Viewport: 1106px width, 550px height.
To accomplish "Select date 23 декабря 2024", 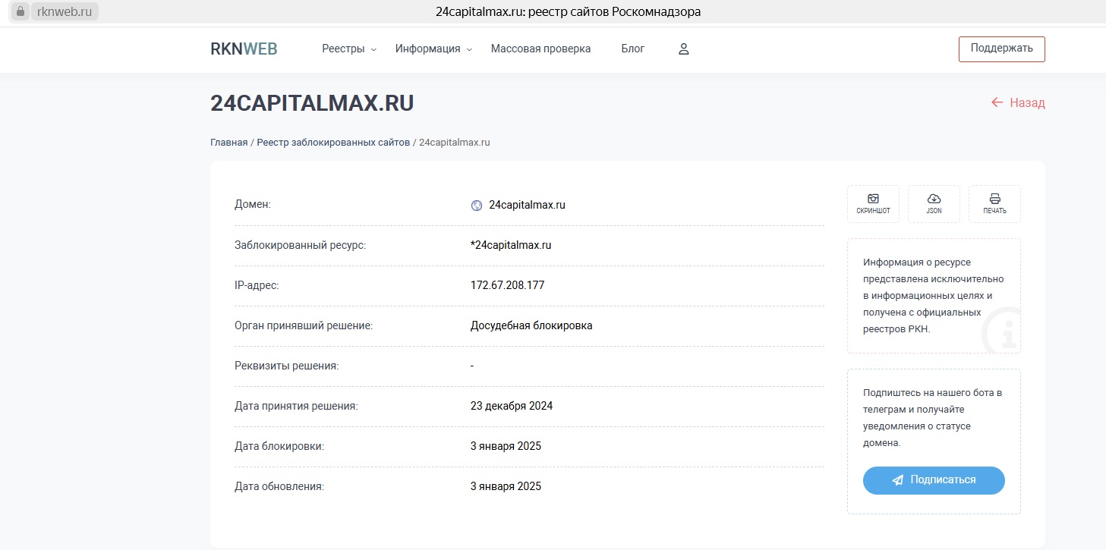I will 512,406.
